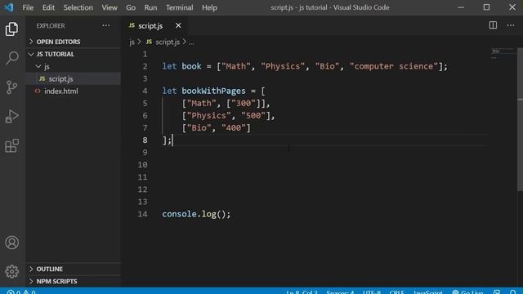Click the word bookWithPages in line 4
The height and width of the screenshot is (294, 523).
213,91
